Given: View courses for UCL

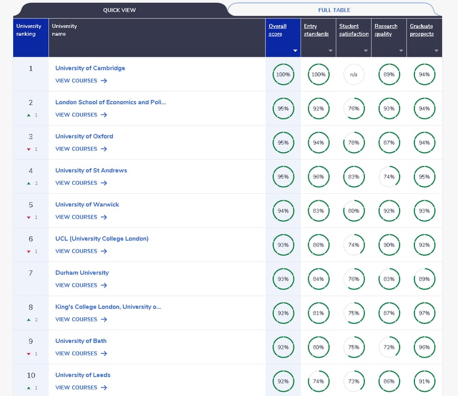Looking at the screenshot, I should 81,251.
